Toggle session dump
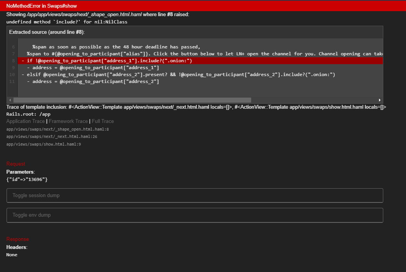The image size is (406, 272). (x=195, y=196)
